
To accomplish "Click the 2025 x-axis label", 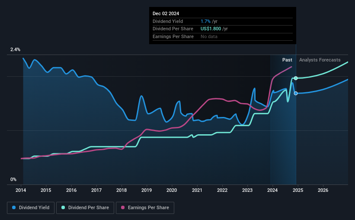I will click(x=298, y=190).
